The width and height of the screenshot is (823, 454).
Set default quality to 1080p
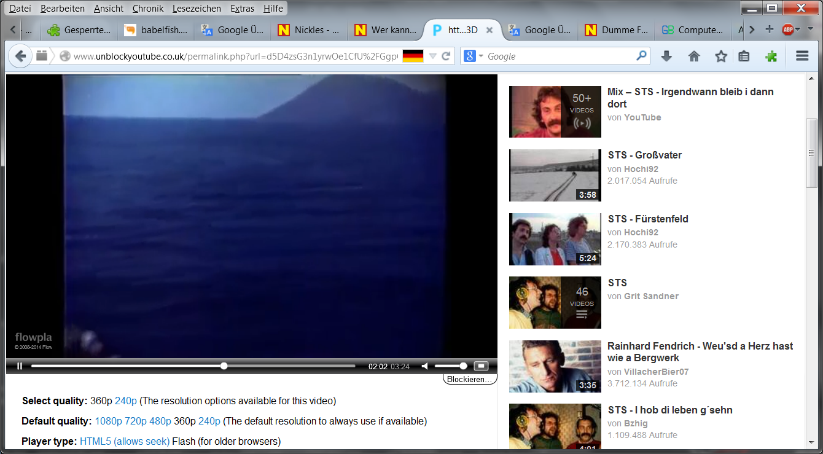(109, 421)
